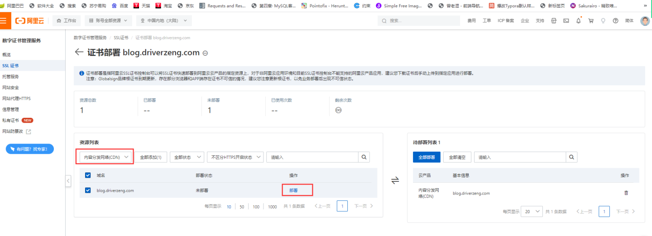Image resolution: width=652 pixels, height=236 pixels.
Task: Open the 支持 menu
Action: point(540,21)
